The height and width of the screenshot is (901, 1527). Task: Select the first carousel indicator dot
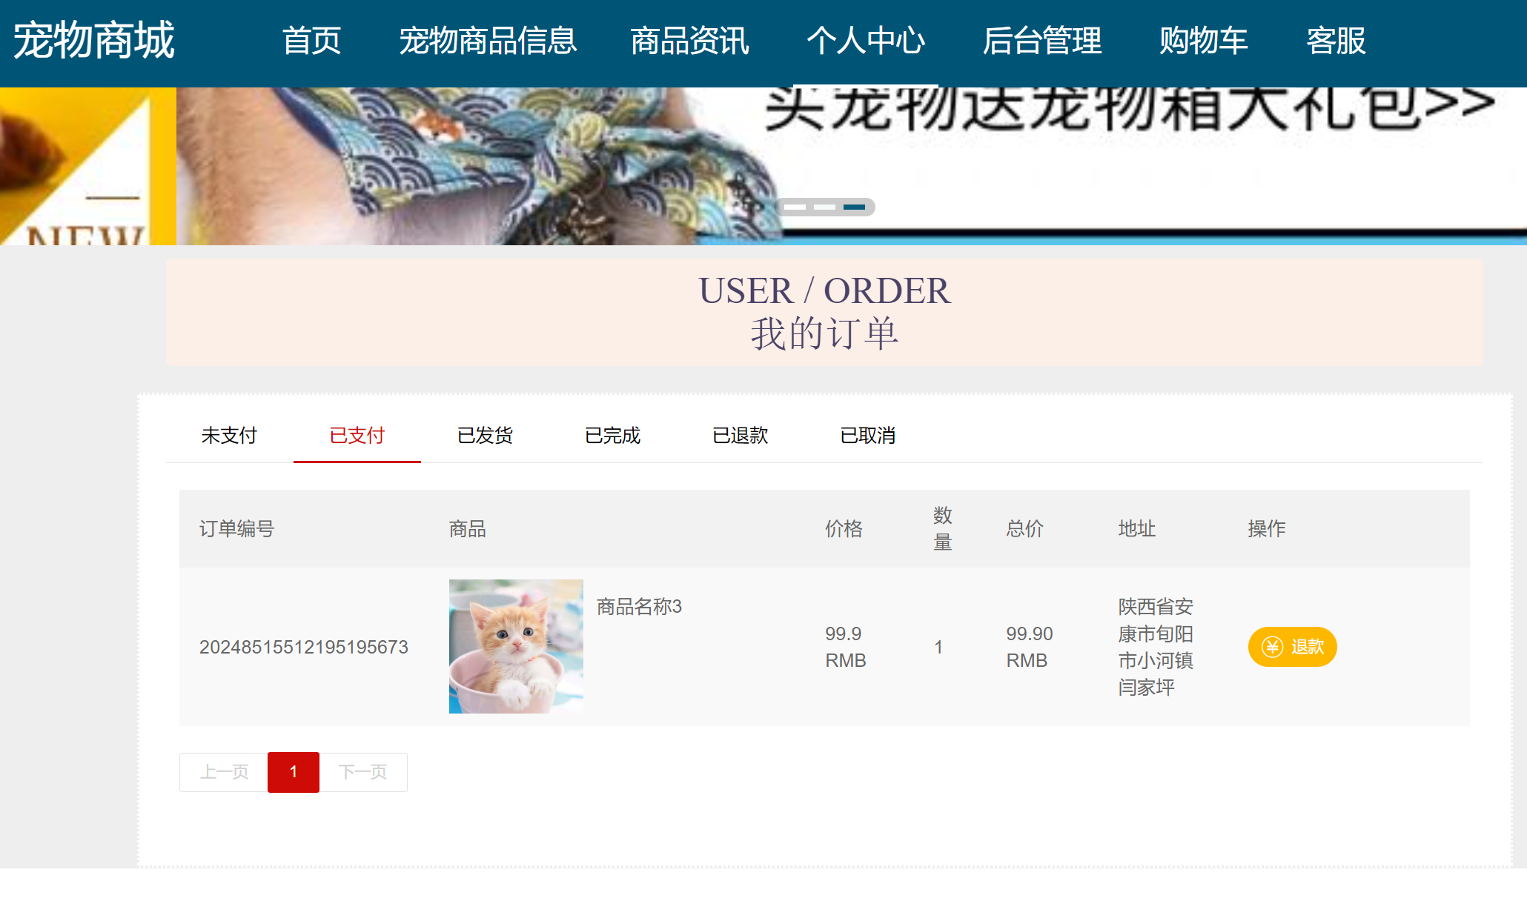click(x=797, y=207)
